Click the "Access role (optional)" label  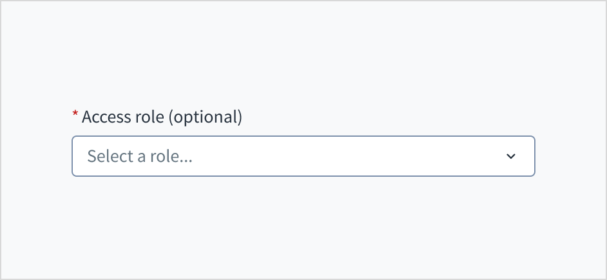tap(162, 117)
